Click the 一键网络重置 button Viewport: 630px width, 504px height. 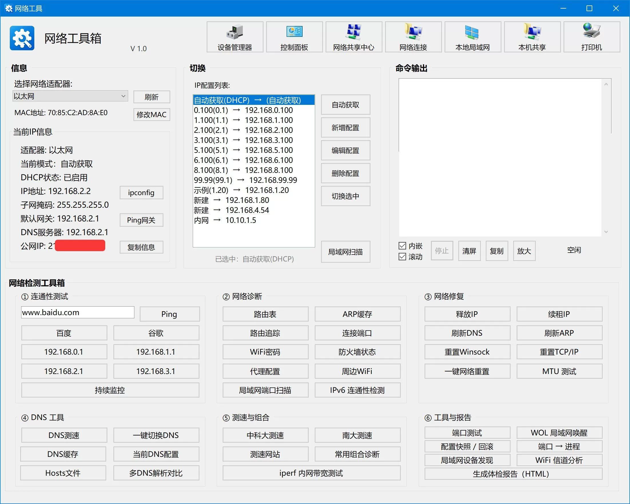(x=467, y=371)
